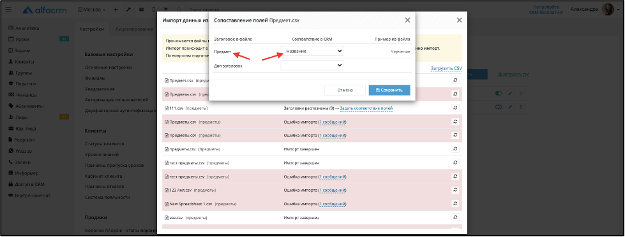Click the Задачи clipboard icon in sidebar
Image resolution: width=625 pixels, height=237 pixels.
click(x=11, y=50)
